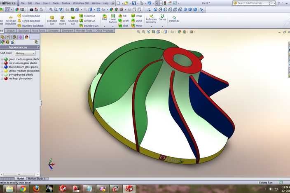Click the left panel horizontal scrollbar

pyautogui.click(x=20, y=174)
